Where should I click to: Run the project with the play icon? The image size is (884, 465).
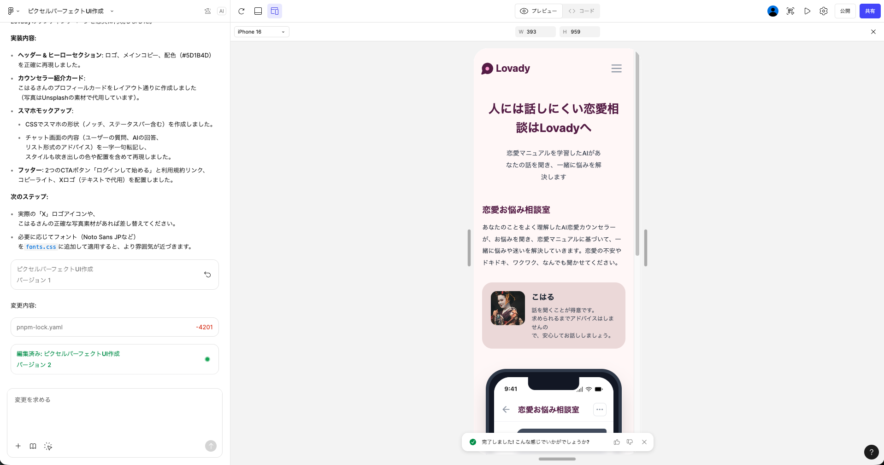tap(807, 11)
